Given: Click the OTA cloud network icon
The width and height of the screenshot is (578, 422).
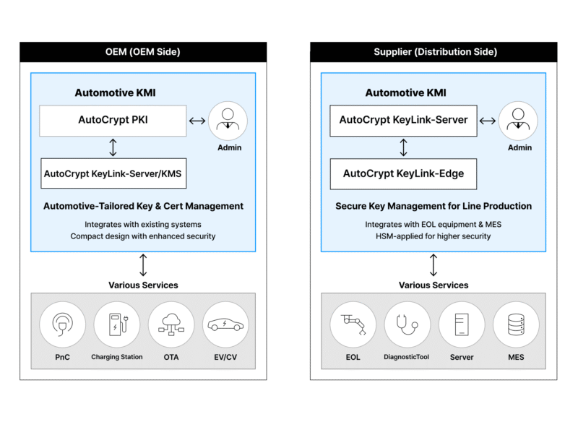Looking at the screenshot, I should coord(171,324).
